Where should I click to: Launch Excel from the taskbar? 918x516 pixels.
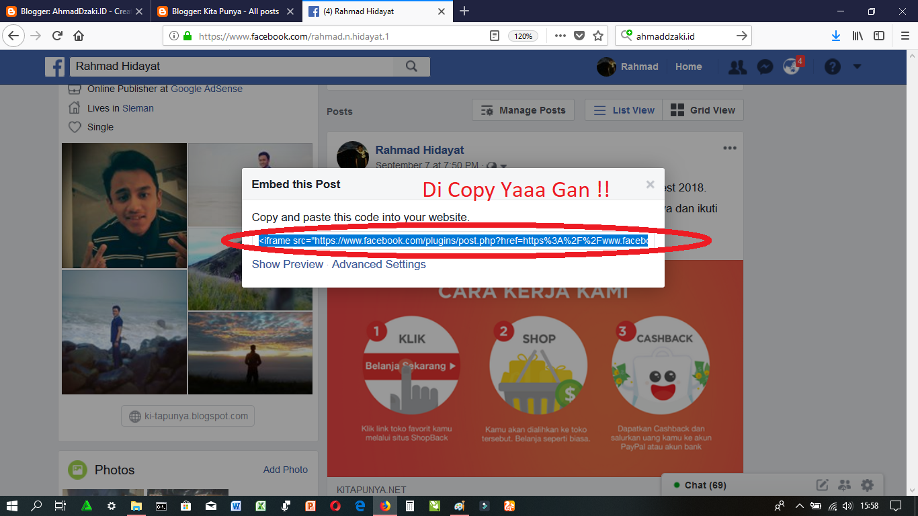click(260, 506)
